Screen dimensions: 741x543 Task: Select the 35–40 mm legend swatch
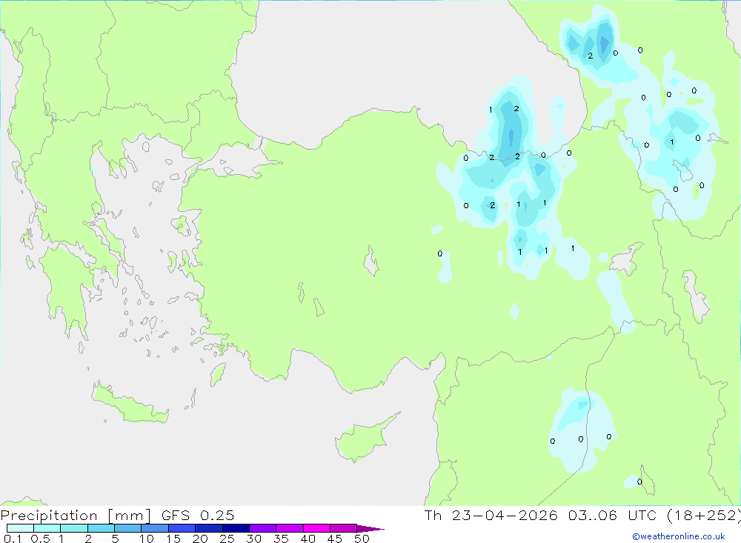coord(290,528)
